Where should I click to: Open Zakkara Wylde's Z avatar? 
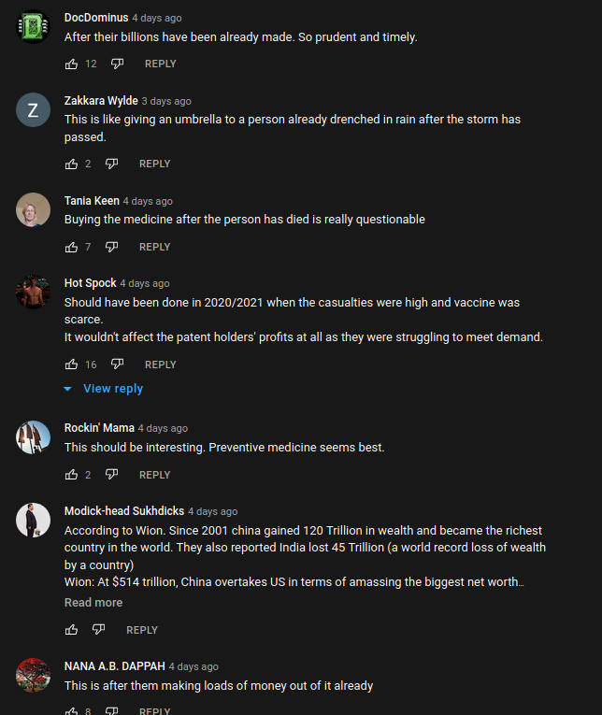point(33,110)
